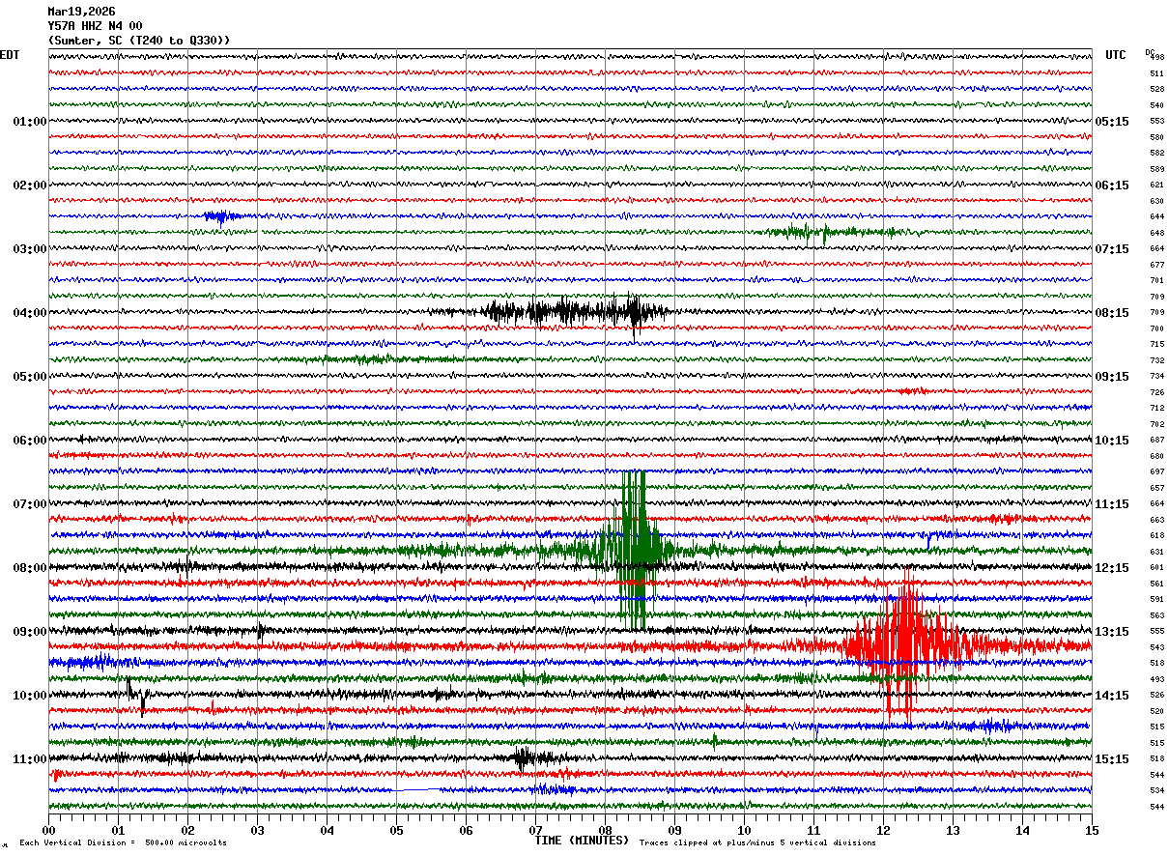The image size is (1169, 856).
Task: Click minute tick '00' on bottom axis
Action: [x=48, y=830]
